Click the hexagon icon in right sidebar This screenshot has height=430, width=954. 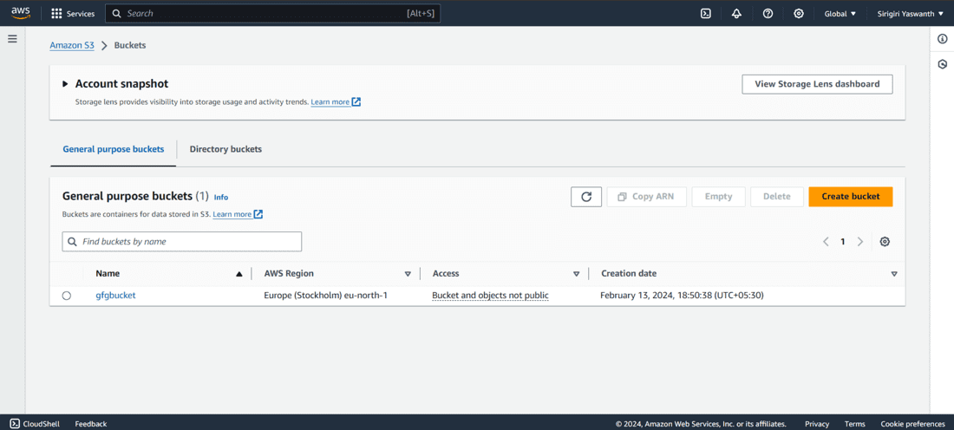coord(943,64)
